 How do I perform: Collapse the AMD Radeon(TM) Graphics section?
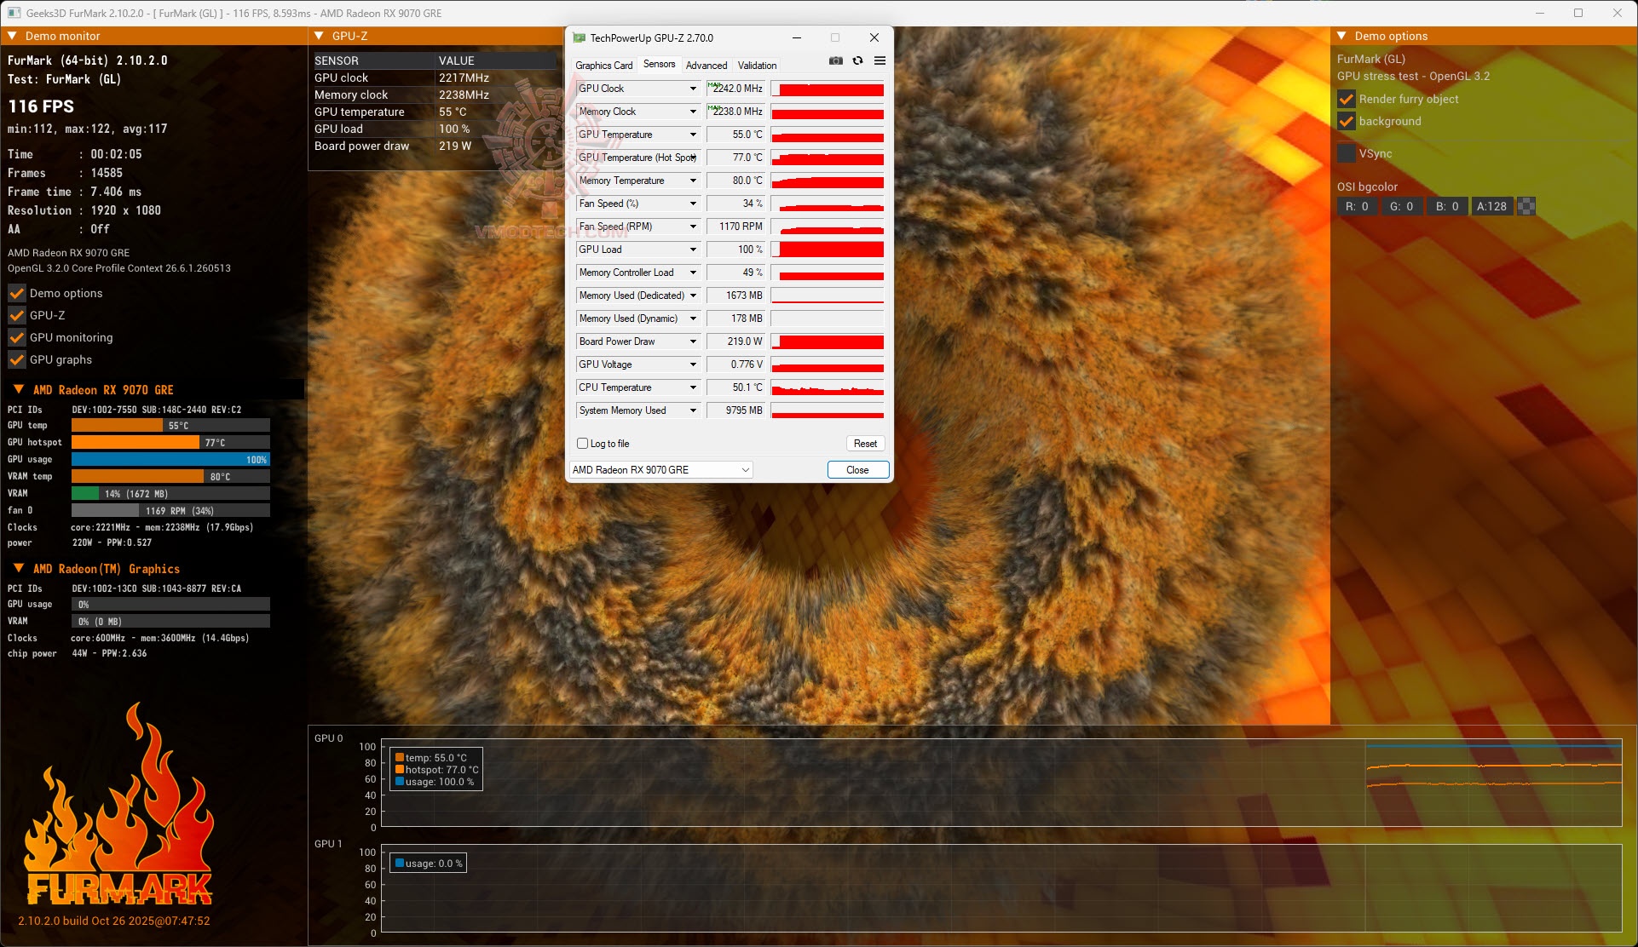click(19, 568)
